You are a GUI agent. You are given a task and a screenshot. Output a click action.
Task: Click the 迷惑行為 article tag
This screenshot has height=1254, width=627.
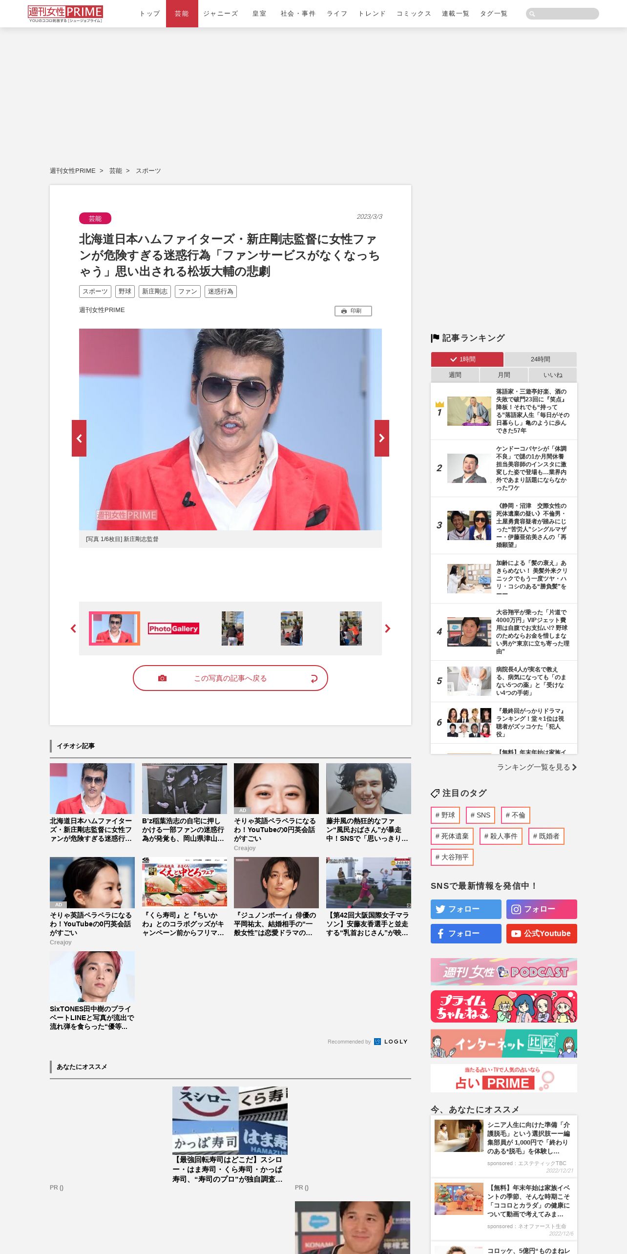pos(221,292)
